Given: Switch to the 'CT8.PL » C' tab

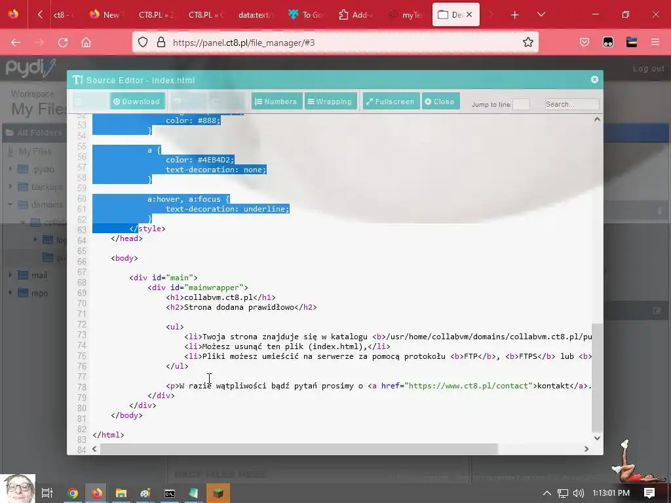Looking at the screenshot, I should click(x=206, y=15).
